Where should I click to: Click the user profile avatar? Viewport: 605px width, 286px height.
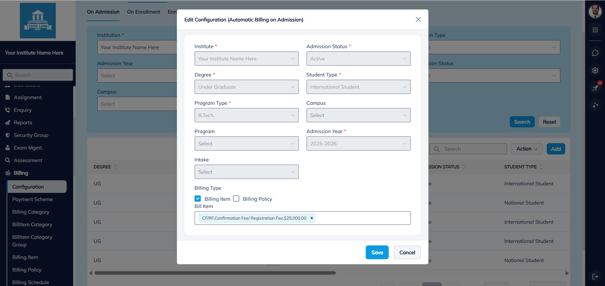pos(595,12)
